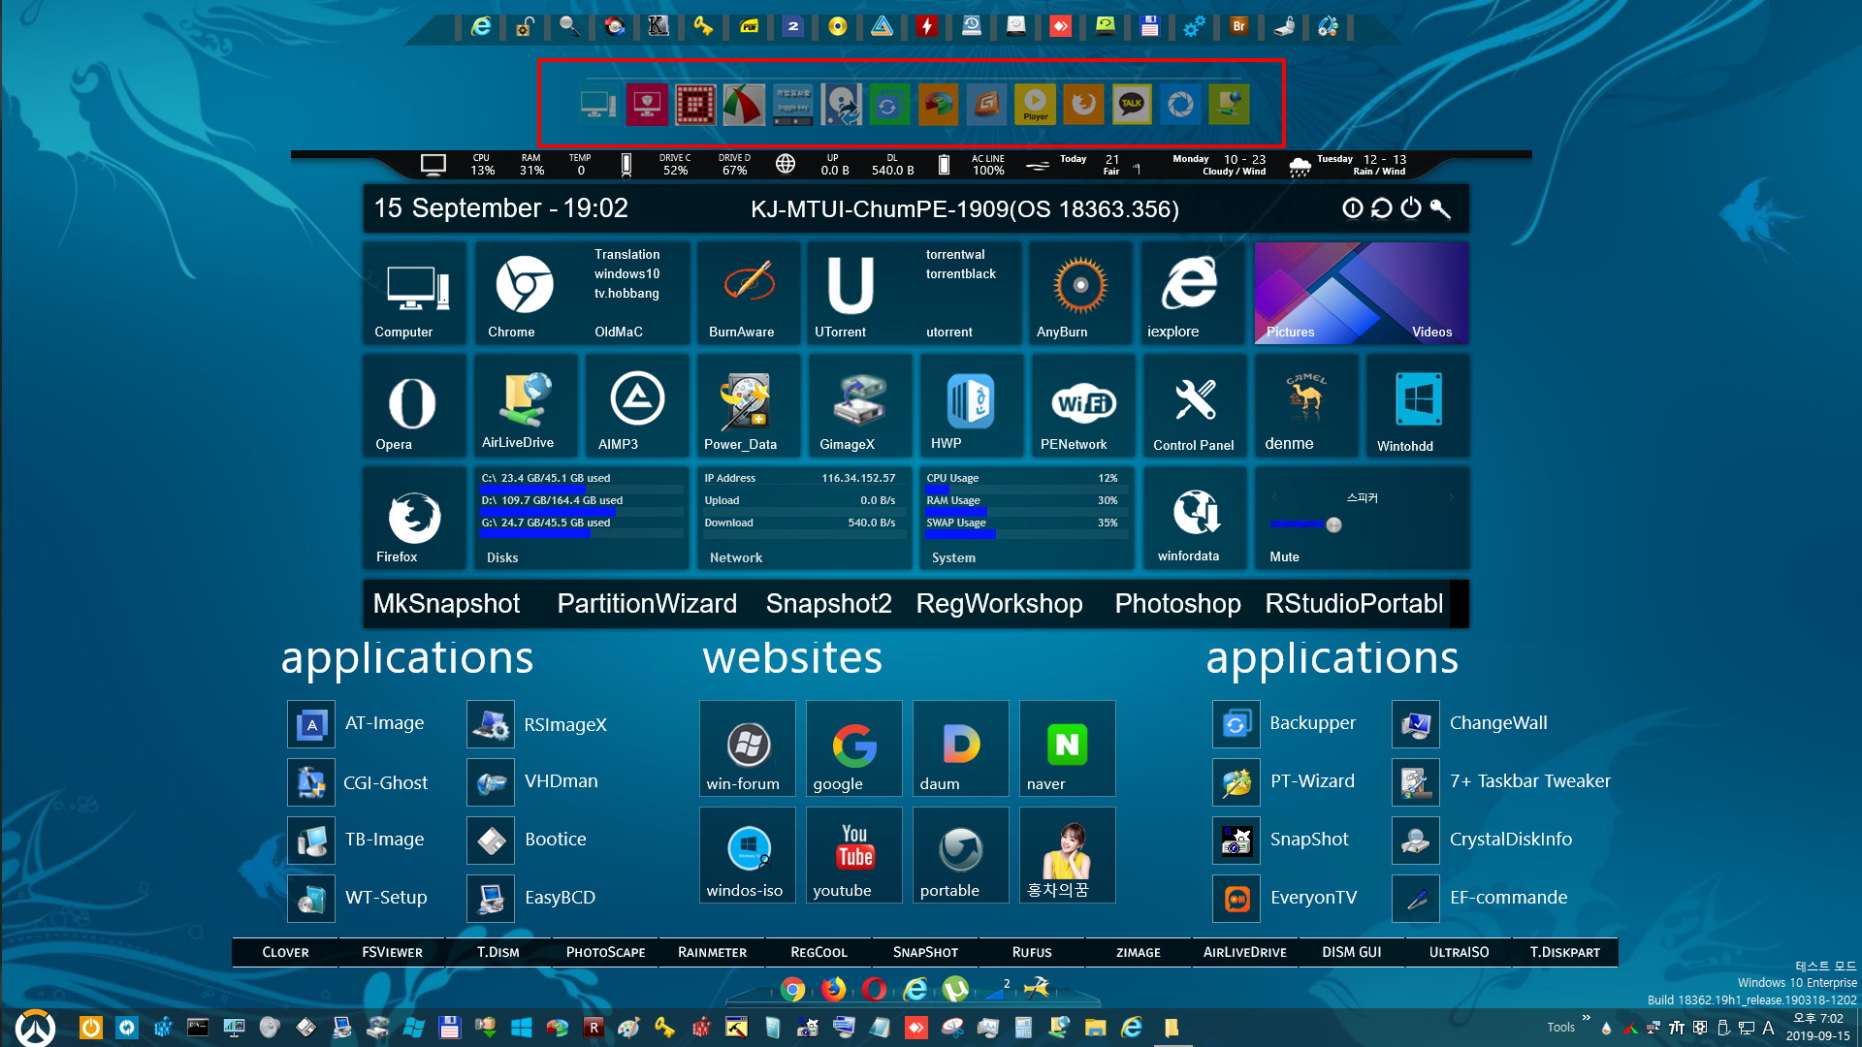Launch the EveryonTV application

(1236, 899)
